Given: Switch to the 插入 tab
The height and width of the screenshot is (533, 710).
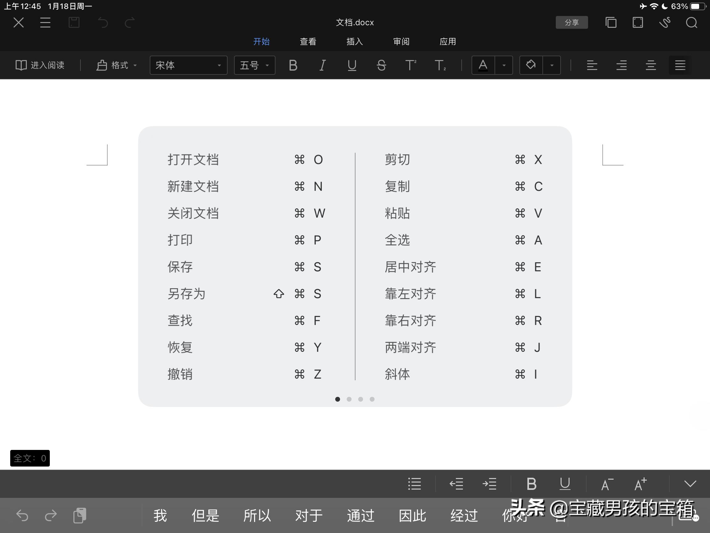Looking at the screenshot, I should tap(354, 42).
